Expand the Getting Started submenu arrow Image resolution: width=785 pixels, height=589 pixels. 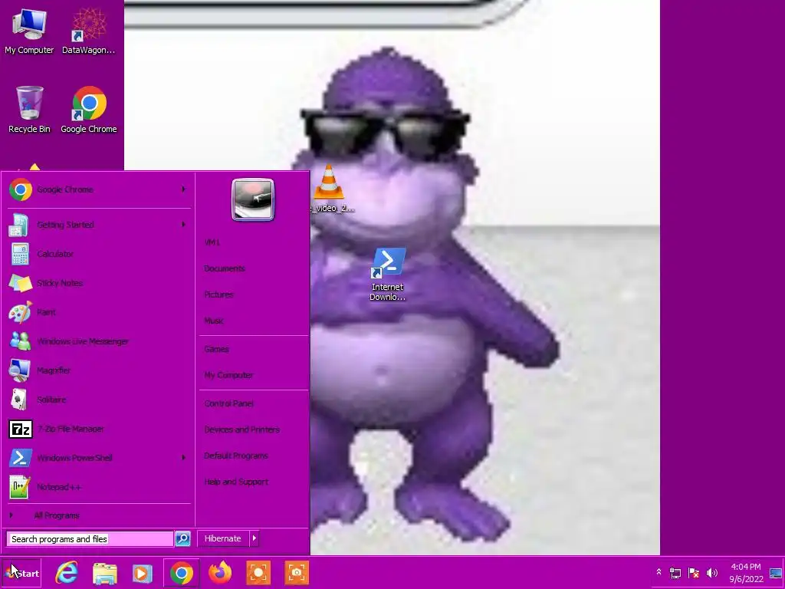point(183,225)
